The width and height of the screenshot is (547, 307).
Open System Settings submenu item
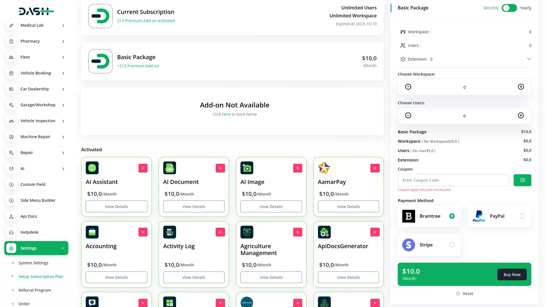click(x=33, y=263)
